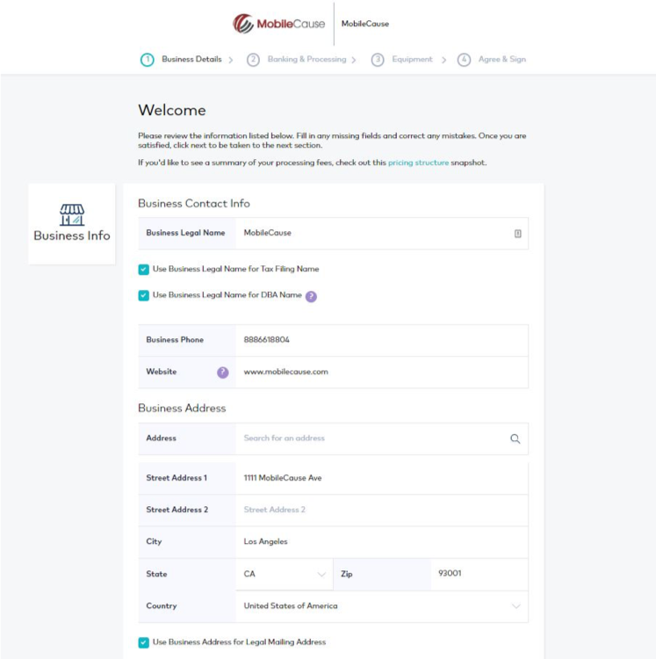Toggle Use Business Legal Name for Tax Filing Name

(144, 270)
